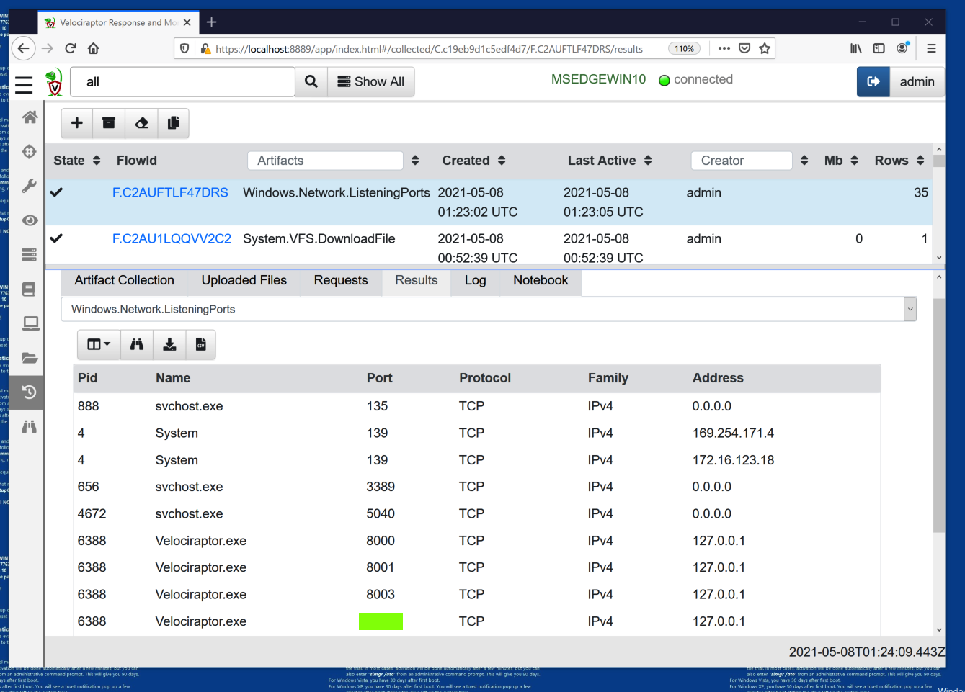
Task: Click the download results icon
Action: 169,344
